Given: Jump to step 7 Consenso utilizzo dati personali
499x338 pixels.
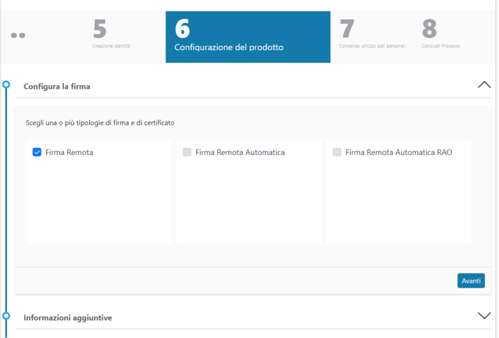Looking at the screenshot, I should click(x=372, y=35).
